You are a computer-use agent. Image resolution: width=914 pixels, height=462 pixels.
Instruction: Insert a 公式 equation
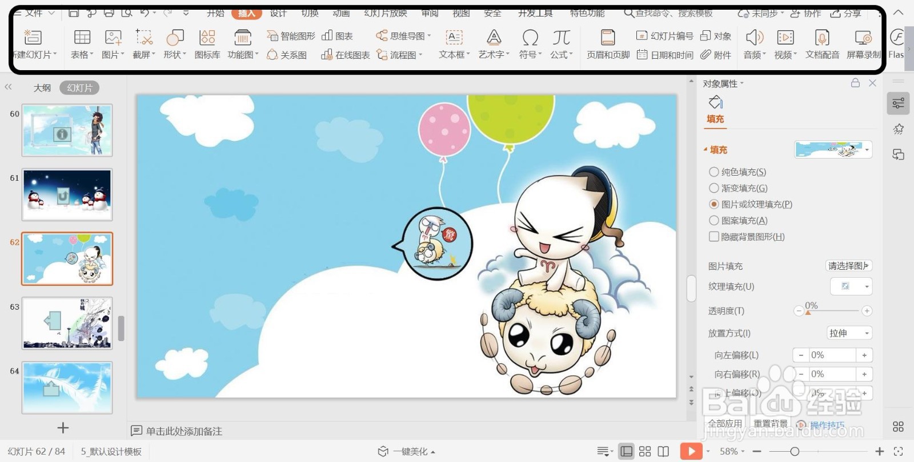pyautogui.click(x=562, y=44)
